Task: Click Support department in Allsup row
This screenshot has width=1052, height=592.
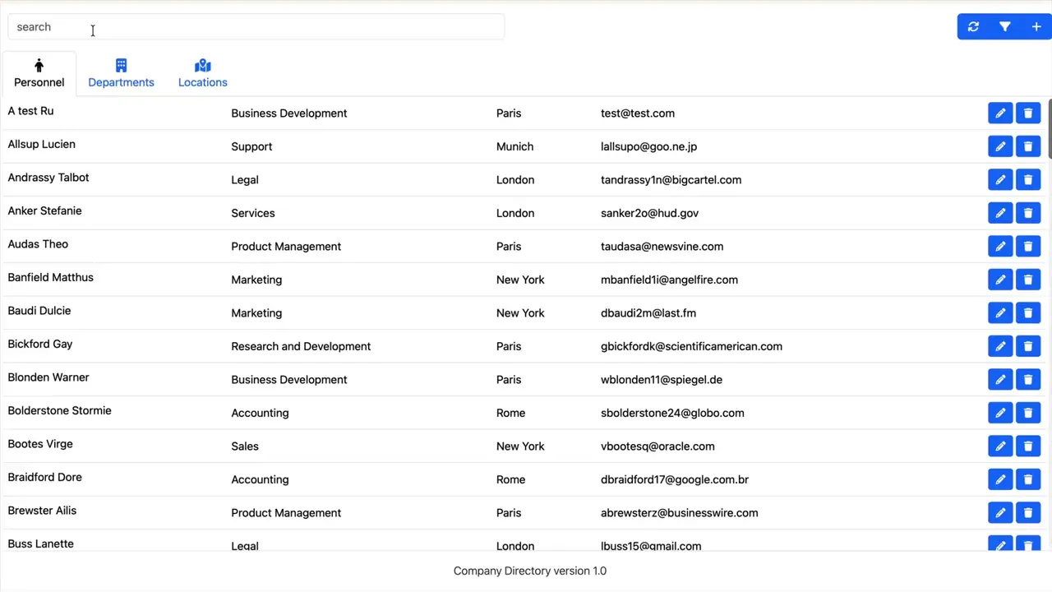Action: 251,146
